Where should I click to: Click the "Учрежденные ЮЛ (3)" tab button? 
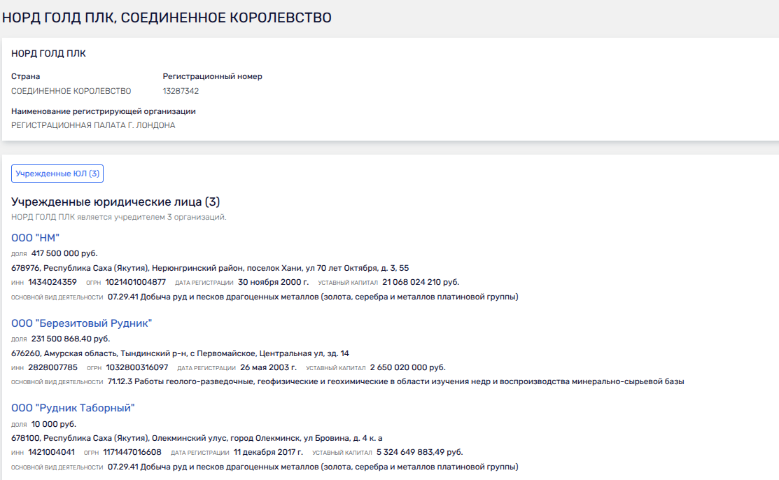click(x=57, y=174)
